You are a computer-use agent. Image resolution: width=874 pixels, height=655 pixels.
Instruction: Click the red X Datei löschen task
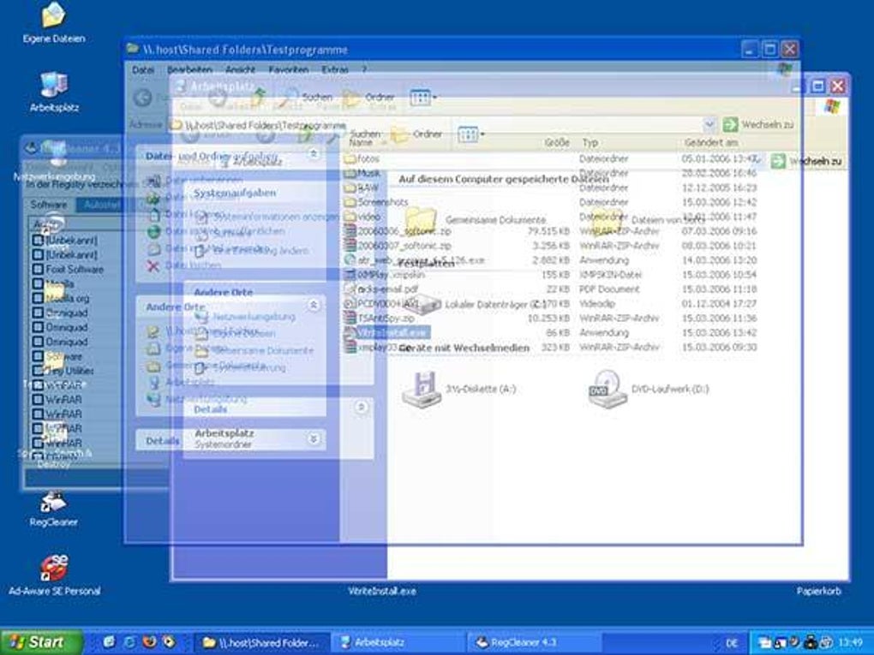pos(184,265)
